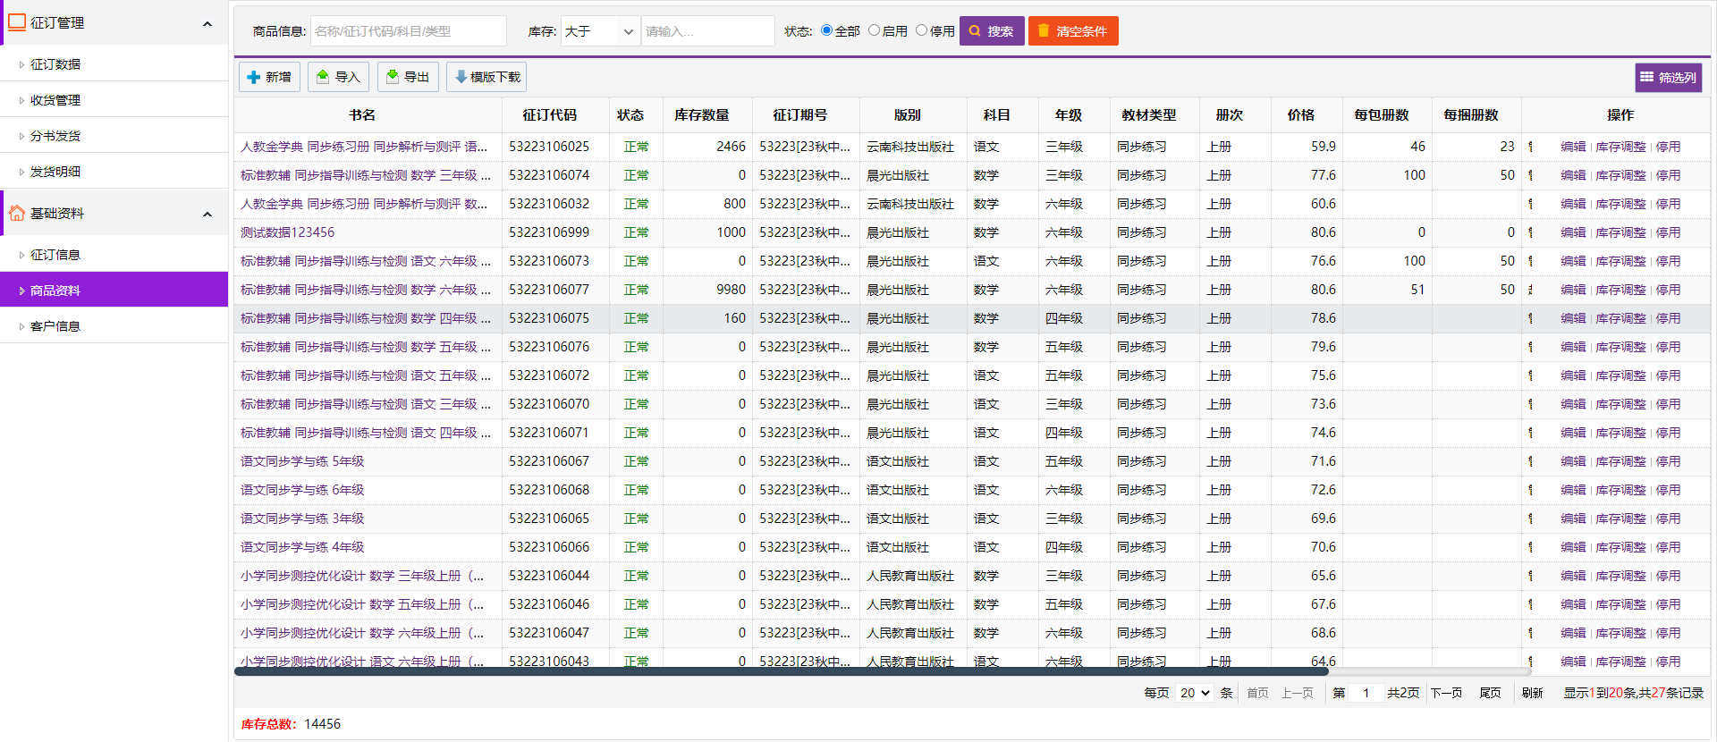This screenshot has height=742, width=1717.
Task: Click the 教材类型 column header
Action: pyautogui.click(x=1148, y=115)
